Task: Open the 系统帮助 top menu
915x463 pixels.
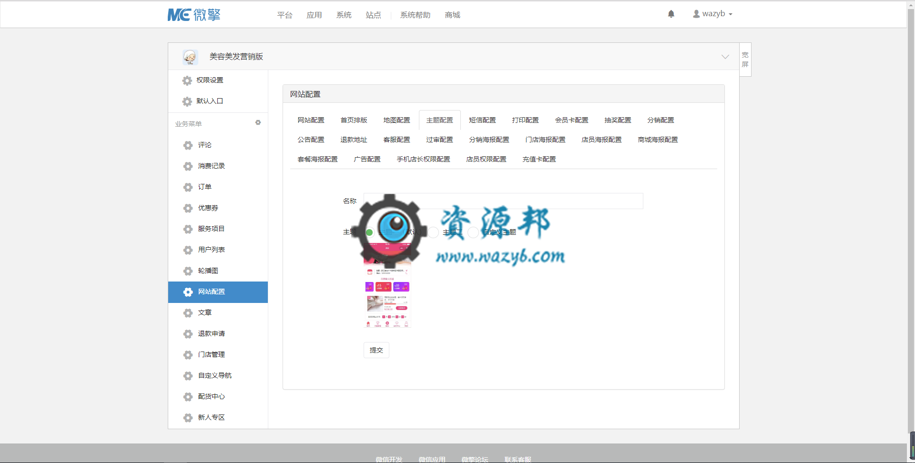Action: (416, 15)
